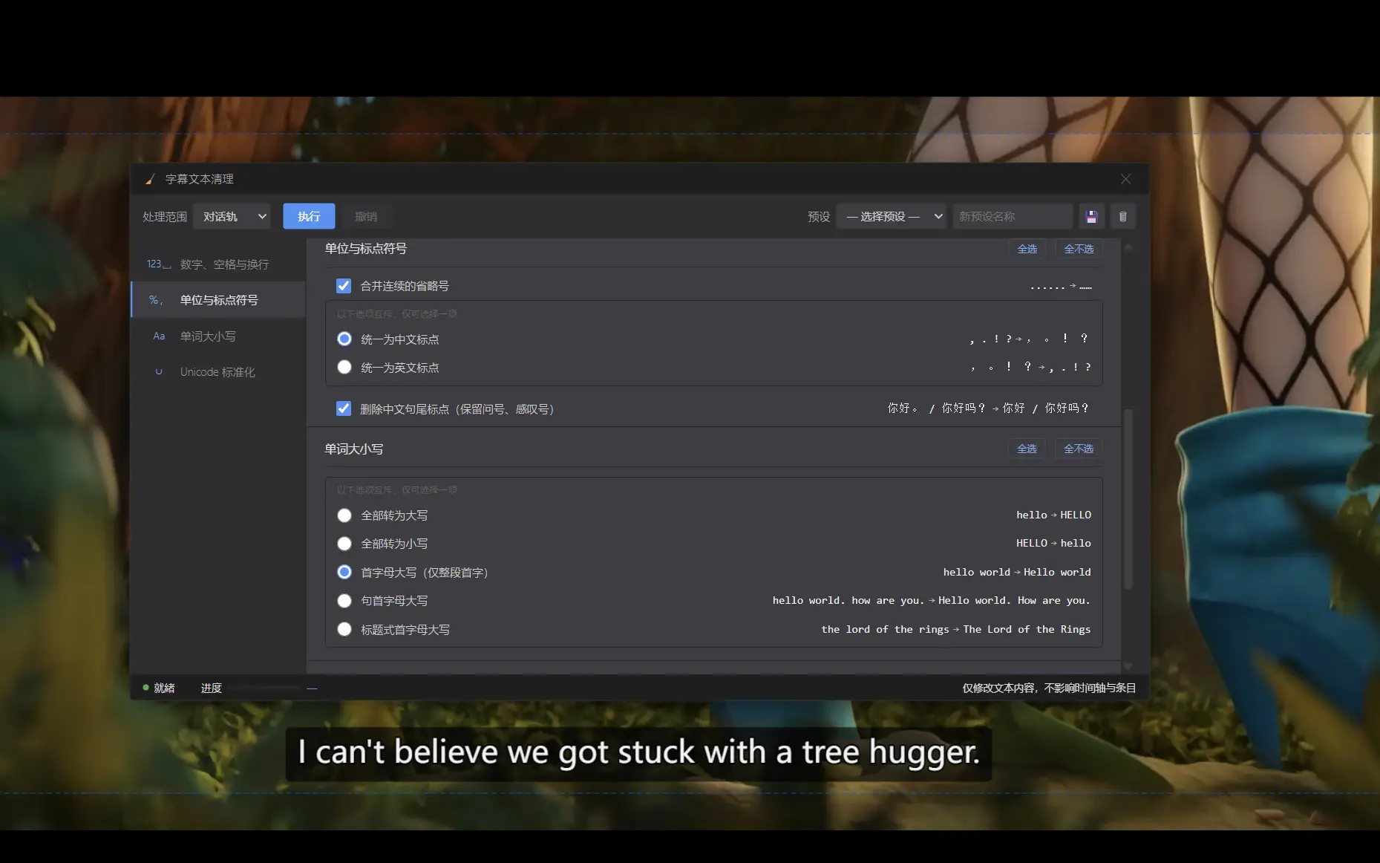This screenshot has height=863, width=1380.
Task: Click the options list vertical scrollbar
Action: (1128, 499)
